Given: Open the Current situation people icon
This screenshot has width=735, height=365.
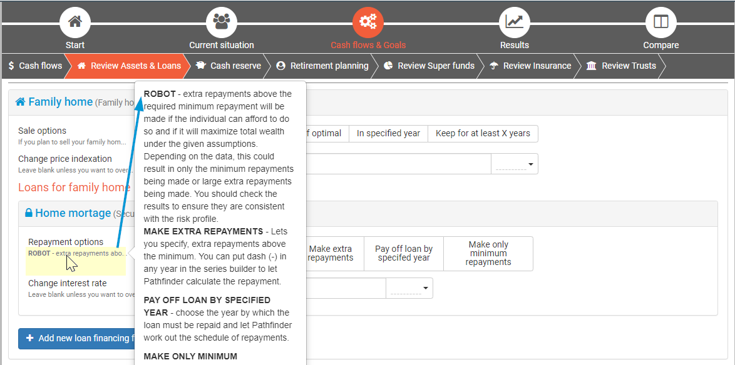Looking at the screenshot, I should tap(221, 22).
